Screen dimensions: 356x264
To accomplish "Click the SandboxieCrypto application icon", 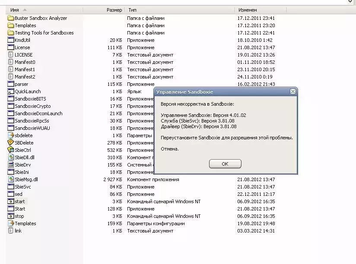I will 11,106.
